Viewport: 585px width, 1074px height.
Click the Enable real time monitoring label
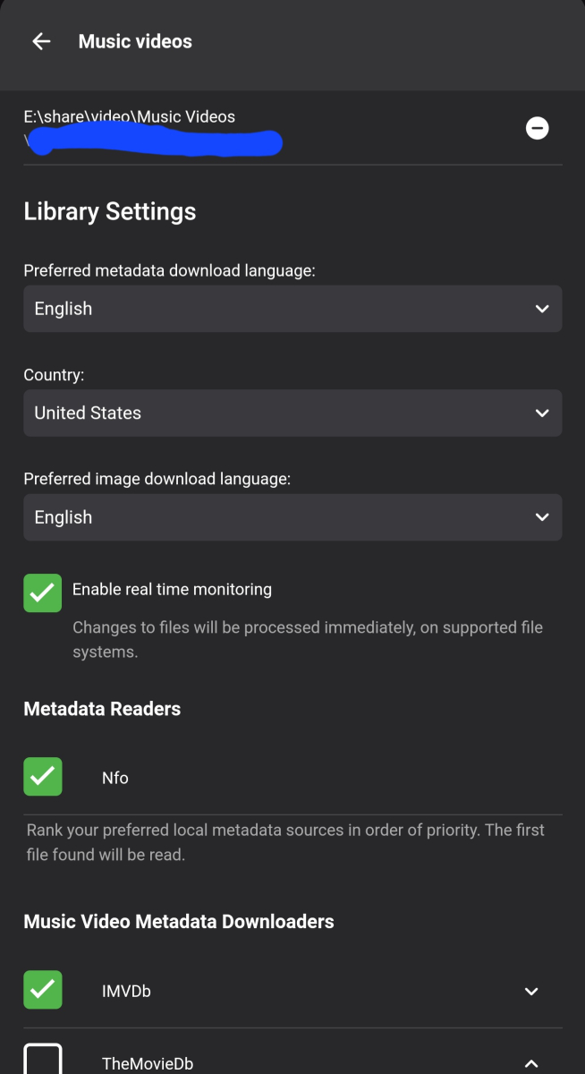[x=172, y=589]
